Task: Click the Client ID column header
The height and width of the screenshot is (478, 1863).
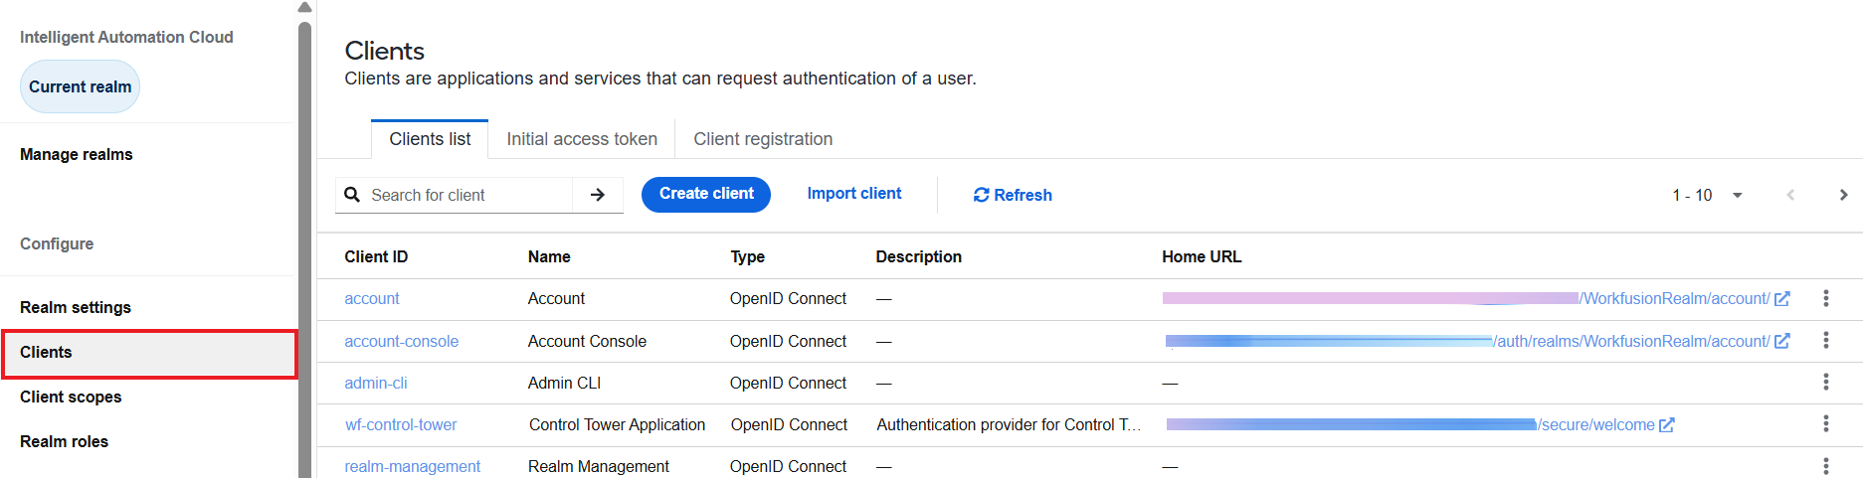Action: [x=376, y=256]
